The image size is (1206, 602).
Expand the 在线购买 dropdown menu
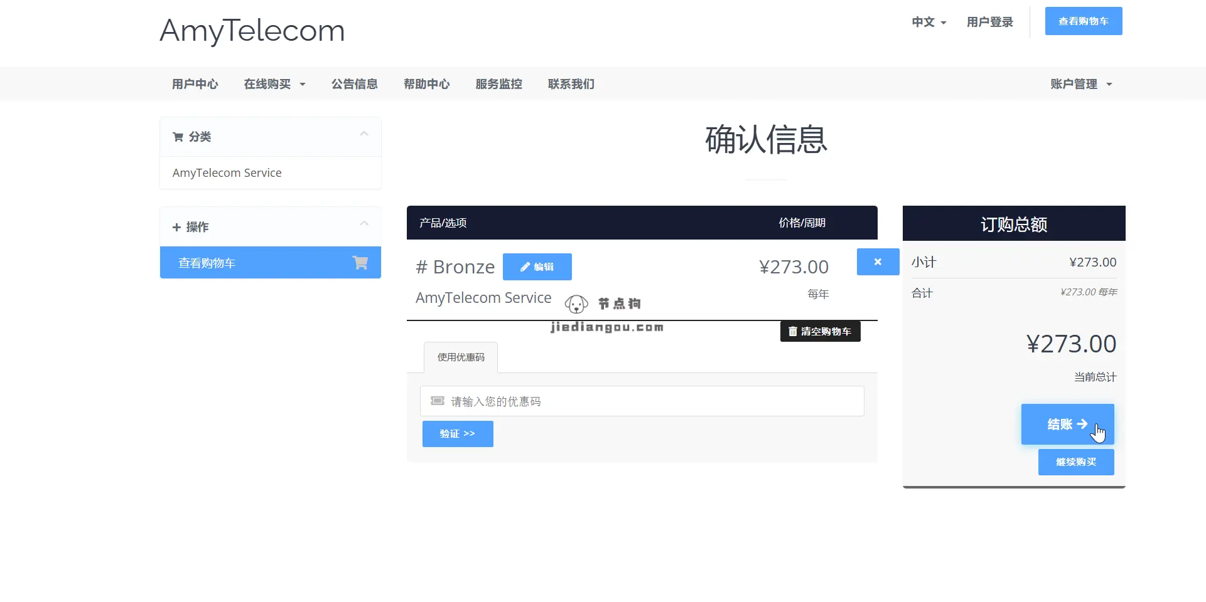click(274, 84)
